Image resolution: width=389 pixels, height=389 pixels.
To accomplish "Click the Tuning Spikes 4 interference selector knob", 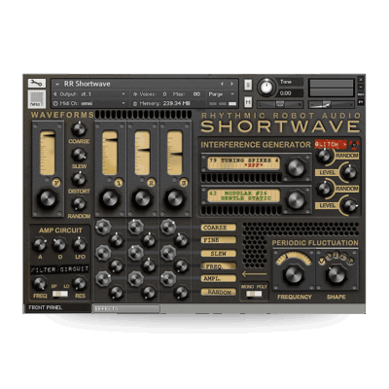I will 296,167.
